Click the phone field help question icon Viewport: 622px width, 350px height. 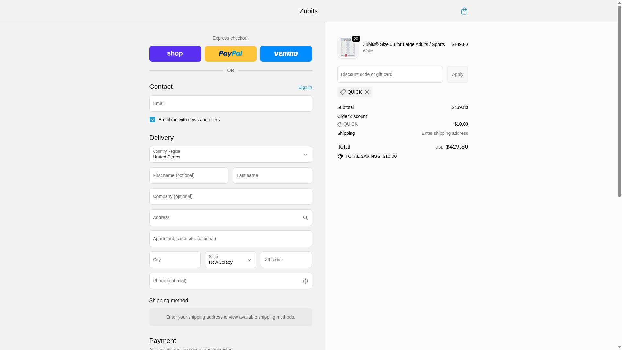305,281
